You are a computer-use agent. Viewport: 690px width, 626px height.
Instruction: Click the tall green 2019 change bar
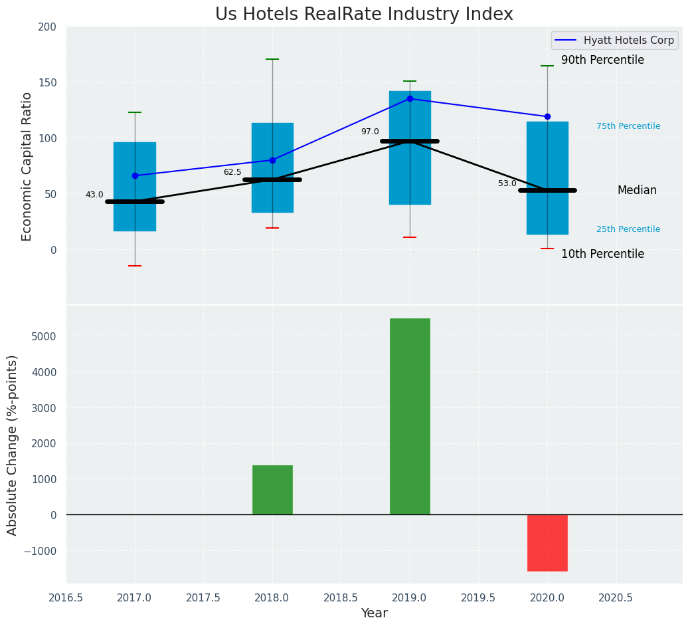click(410, 416)
